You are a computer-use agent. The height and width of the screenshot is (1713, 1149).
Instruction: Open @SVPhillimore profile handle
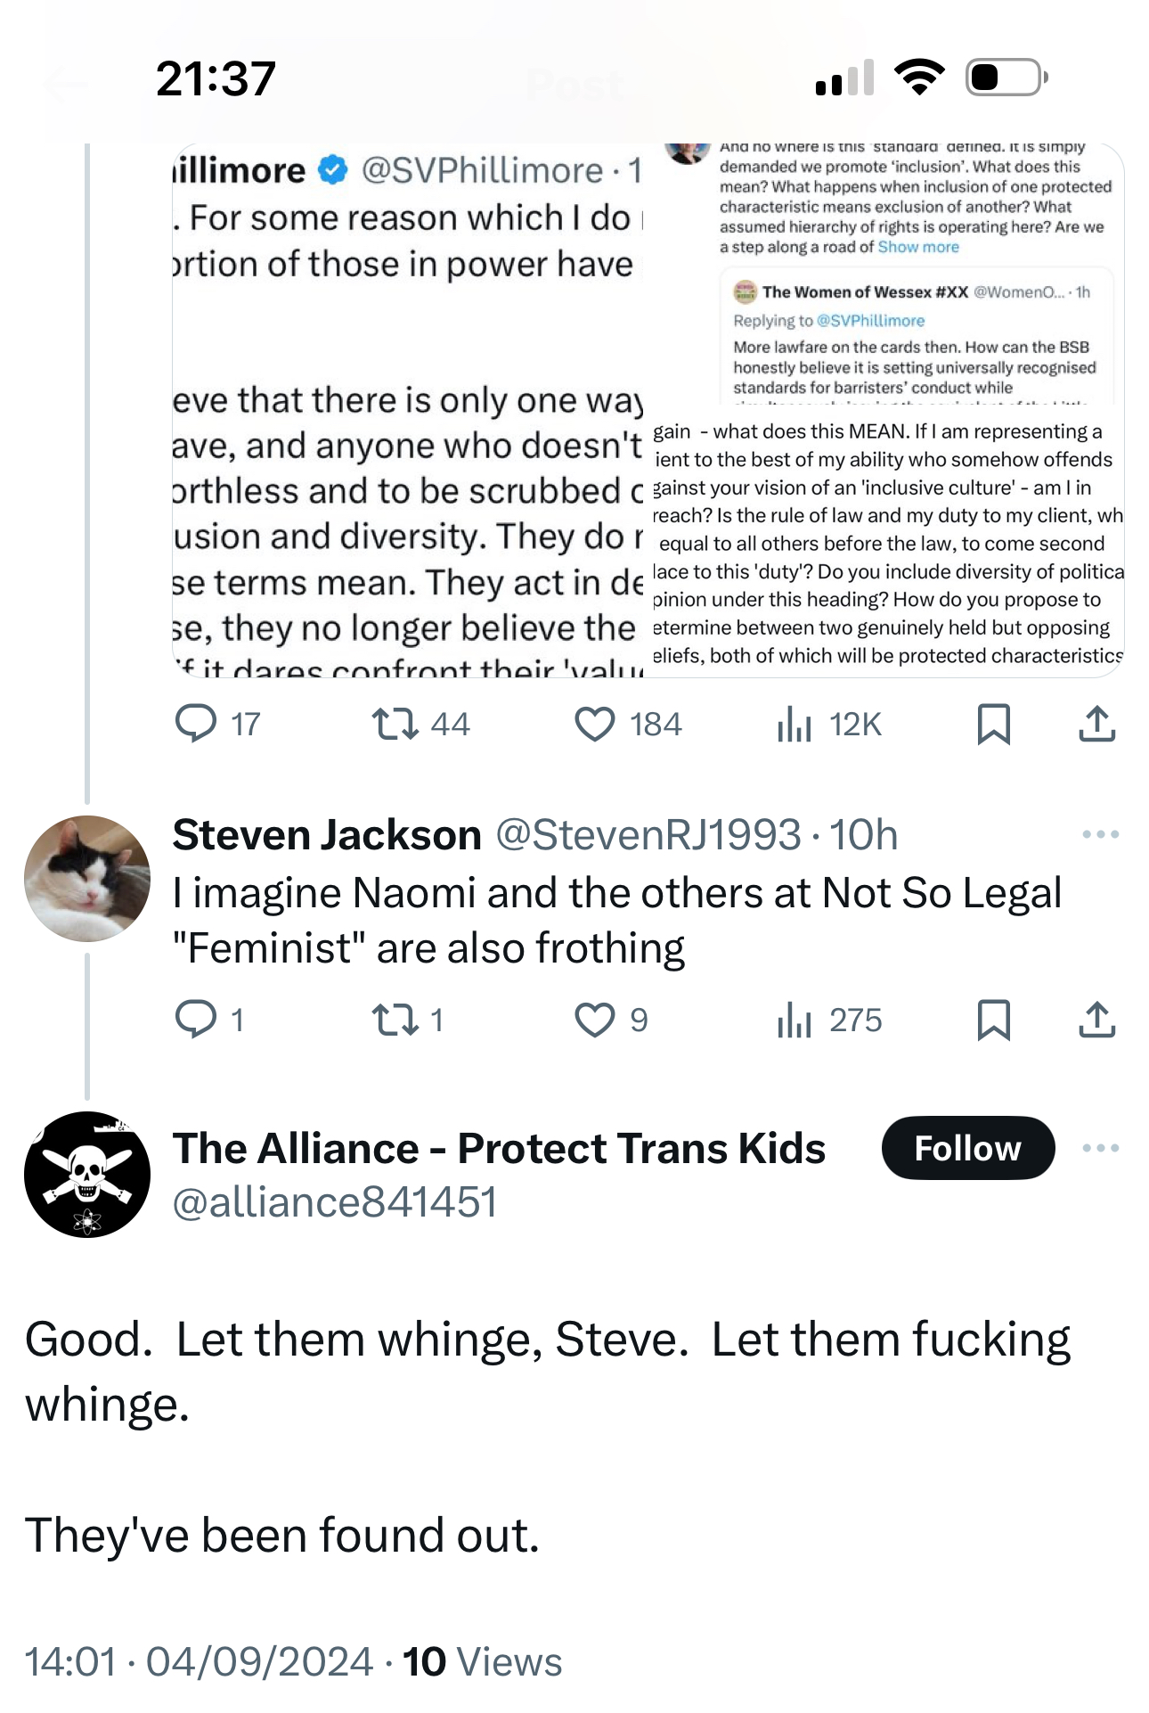coord(482,170)
